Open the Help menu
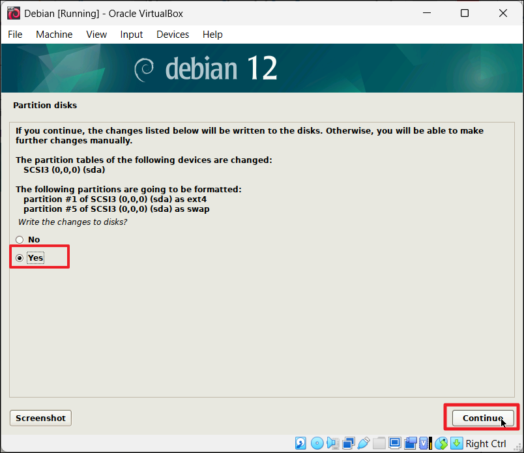 coord(212,35)
